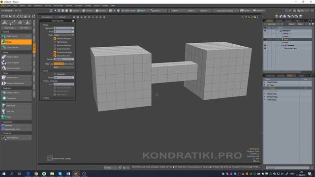This screenshot has height=177, width=315.
Task: Select the Instance Array tool
Action: (16, 78)
